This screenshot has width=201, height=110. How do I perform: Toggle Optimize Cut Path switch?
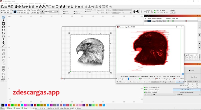click(x=145, y=92)
